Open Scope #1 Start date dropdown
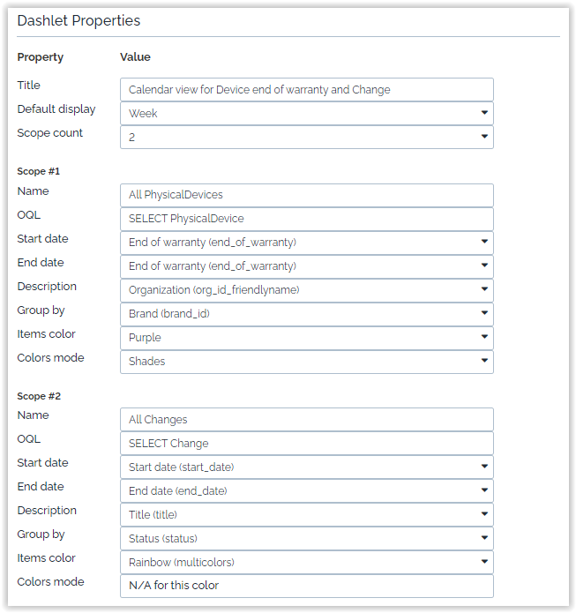This screenshot has width=576, height=613. pyautogui.click(x=306, y=243)
